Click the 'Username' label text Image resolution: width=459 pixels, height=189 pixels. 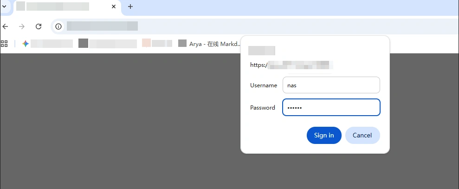point(263,85)
